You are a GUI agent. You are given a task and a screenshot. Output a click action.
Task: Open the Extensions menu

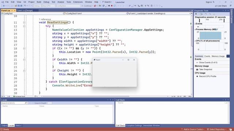pos(78,2)
